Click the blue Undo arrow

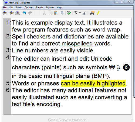point(24,13)
